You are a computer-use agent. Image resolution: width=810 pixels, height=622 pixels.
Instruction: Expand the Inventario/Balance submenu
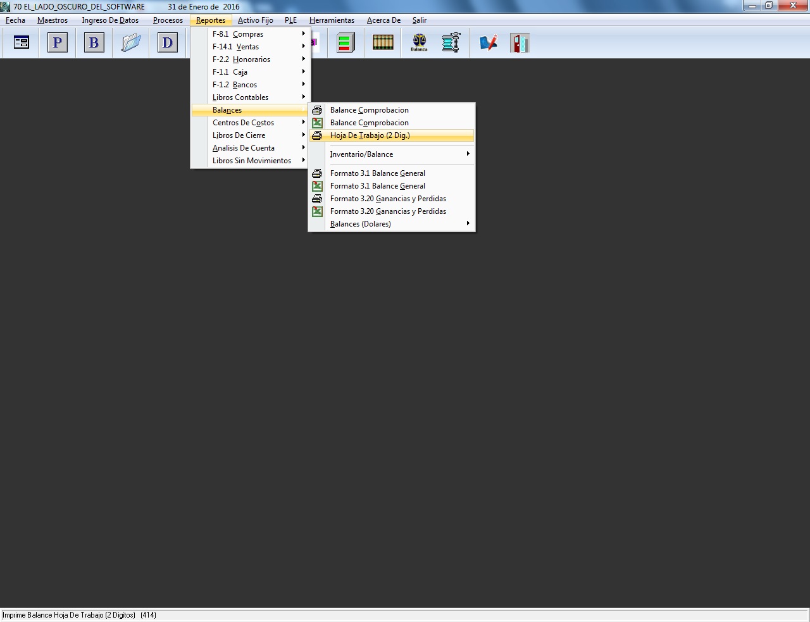[361, 154]
